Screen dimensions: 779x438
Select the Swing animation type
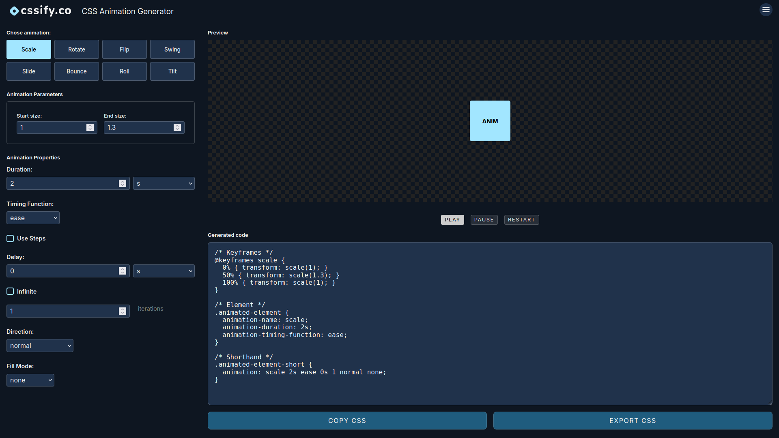point(172,49)
